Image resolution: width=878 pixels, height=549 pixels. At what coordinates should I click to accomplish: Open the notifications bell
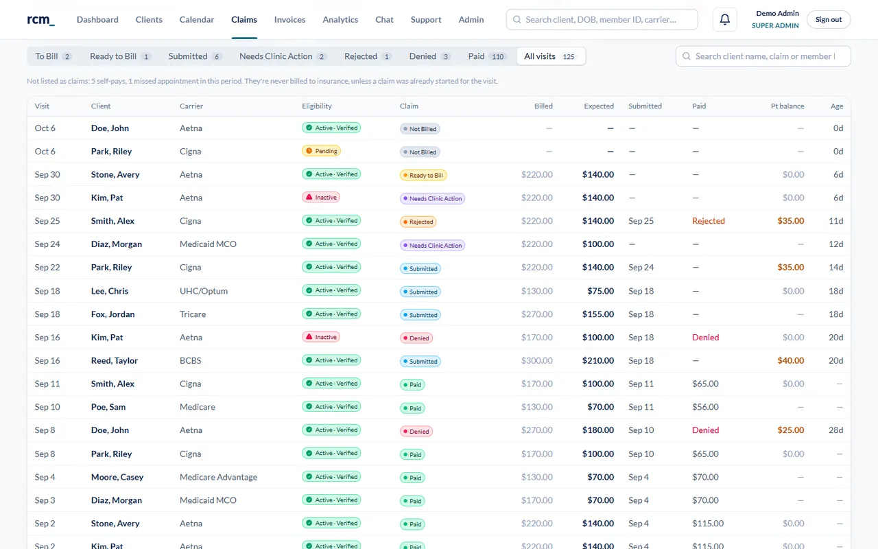[x=725, y=19]
